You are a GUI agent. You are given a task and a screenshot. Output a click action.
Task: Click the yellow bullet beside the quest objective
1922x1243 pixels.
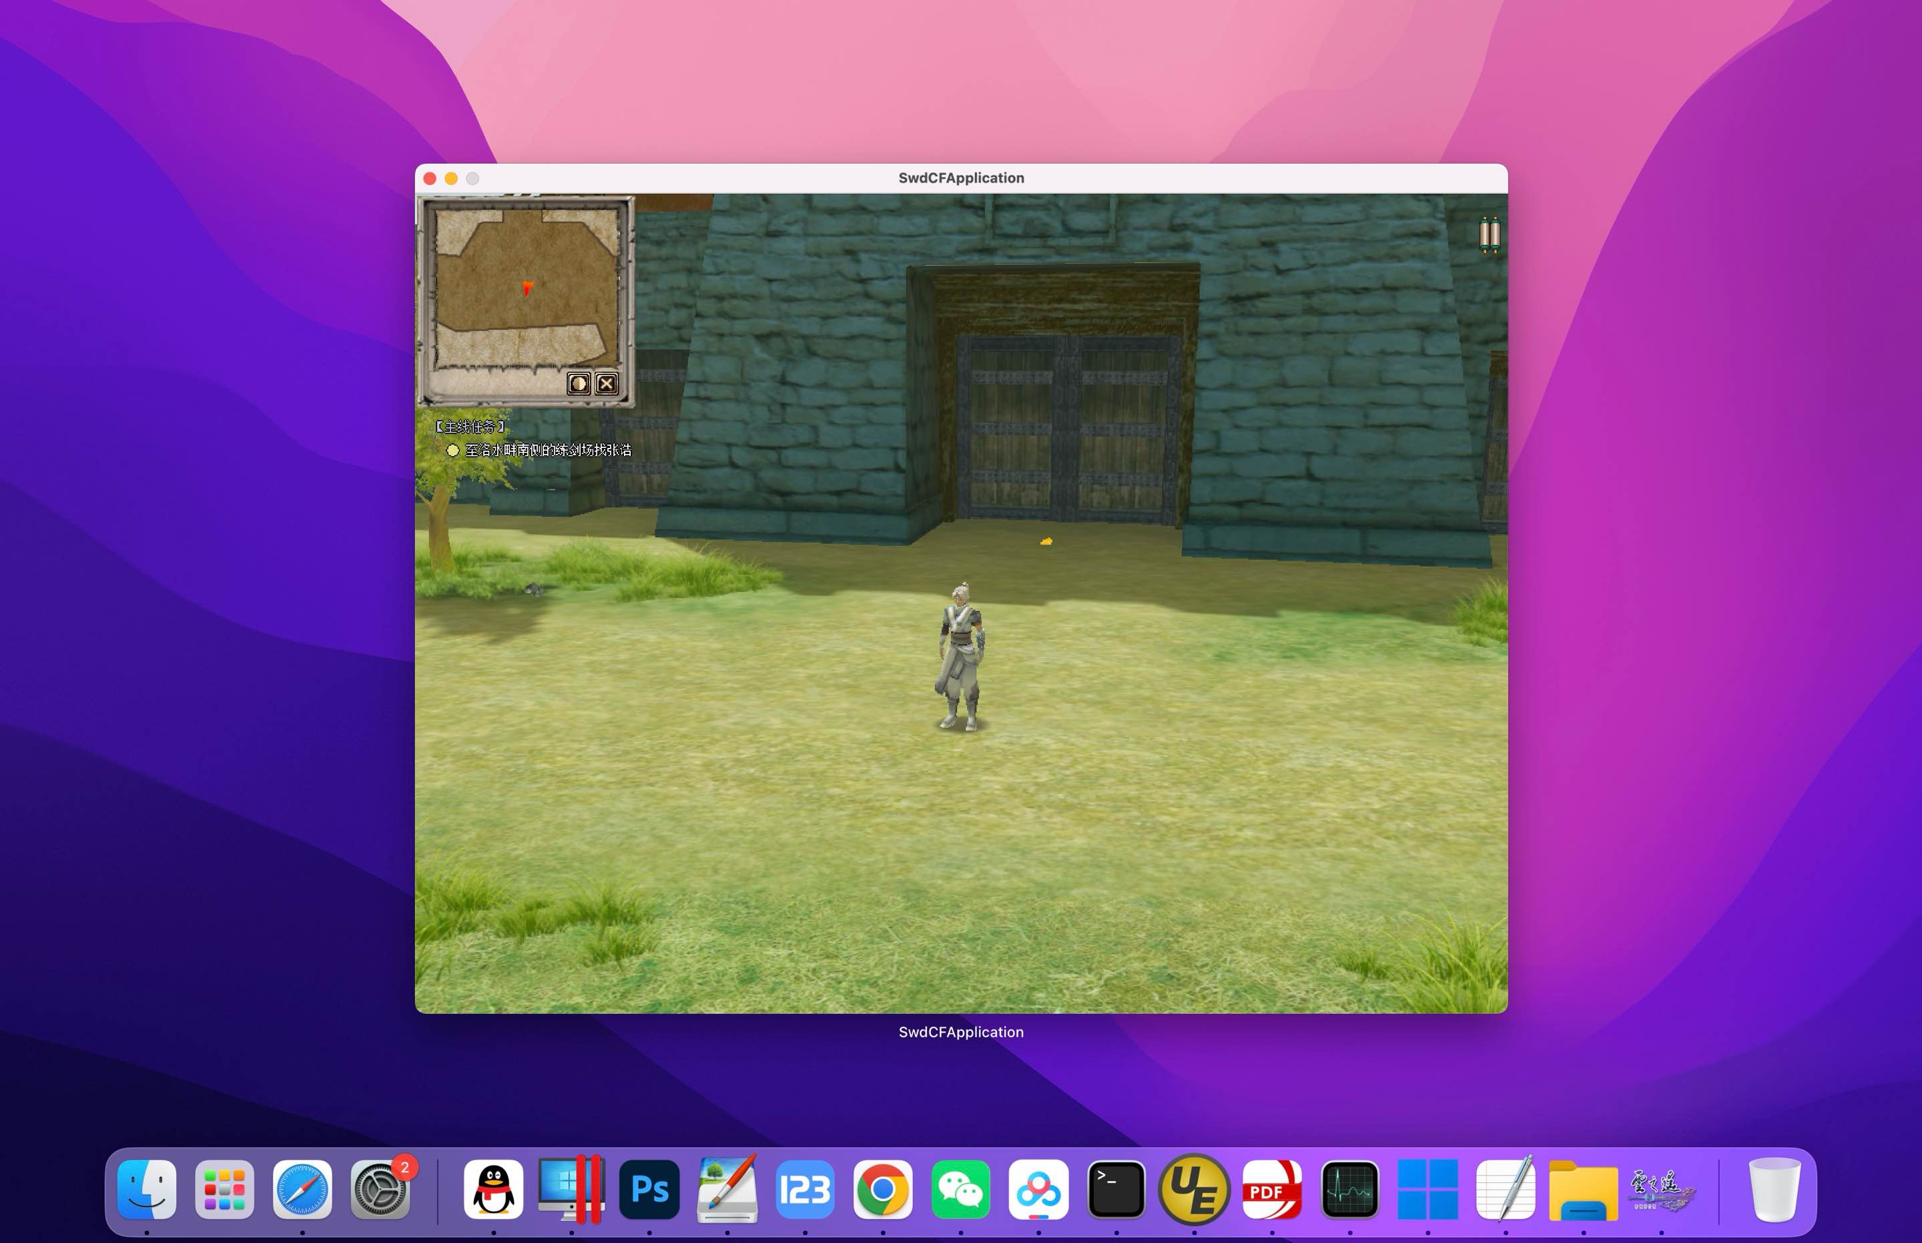point(452,451)
